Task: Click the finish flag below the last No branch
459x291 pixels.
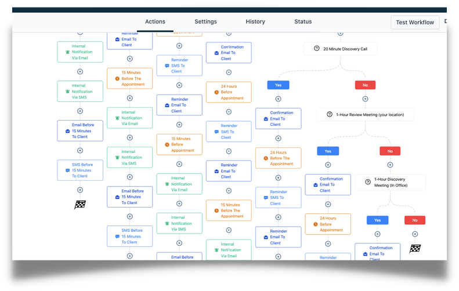Action: (415, 249)
